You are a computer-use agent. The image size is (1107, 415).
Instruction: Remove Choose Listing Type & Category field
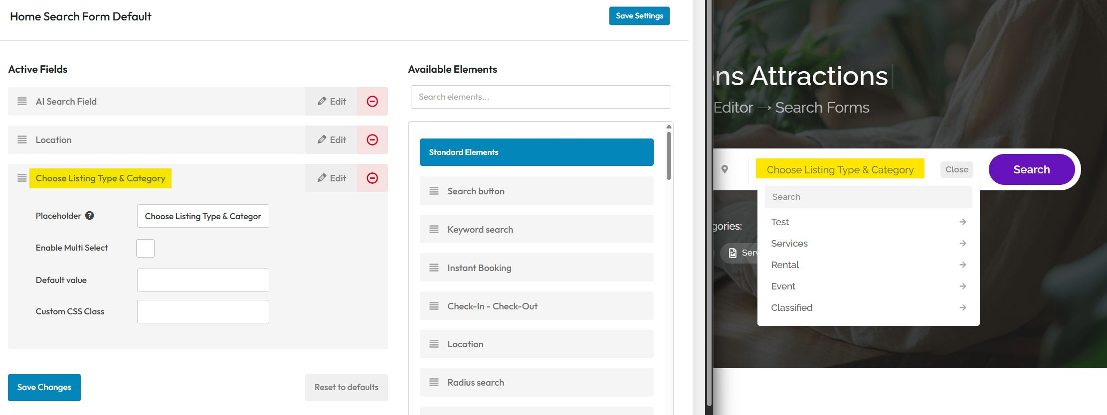(x=372, y=178)
